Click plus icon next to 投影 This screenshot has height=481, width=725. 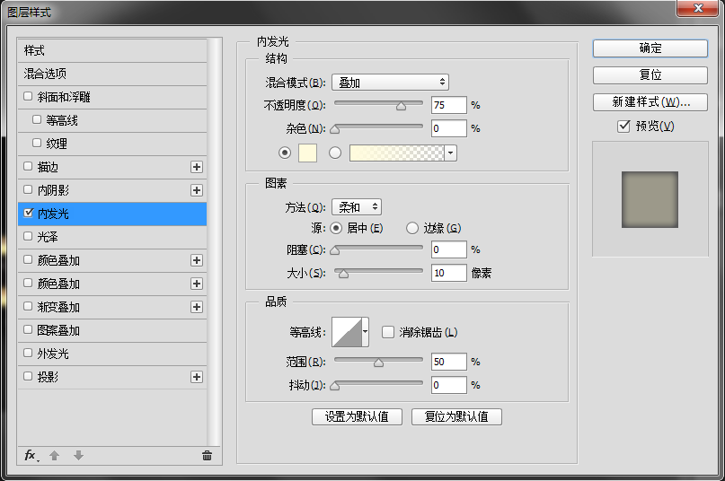(197, 377)
